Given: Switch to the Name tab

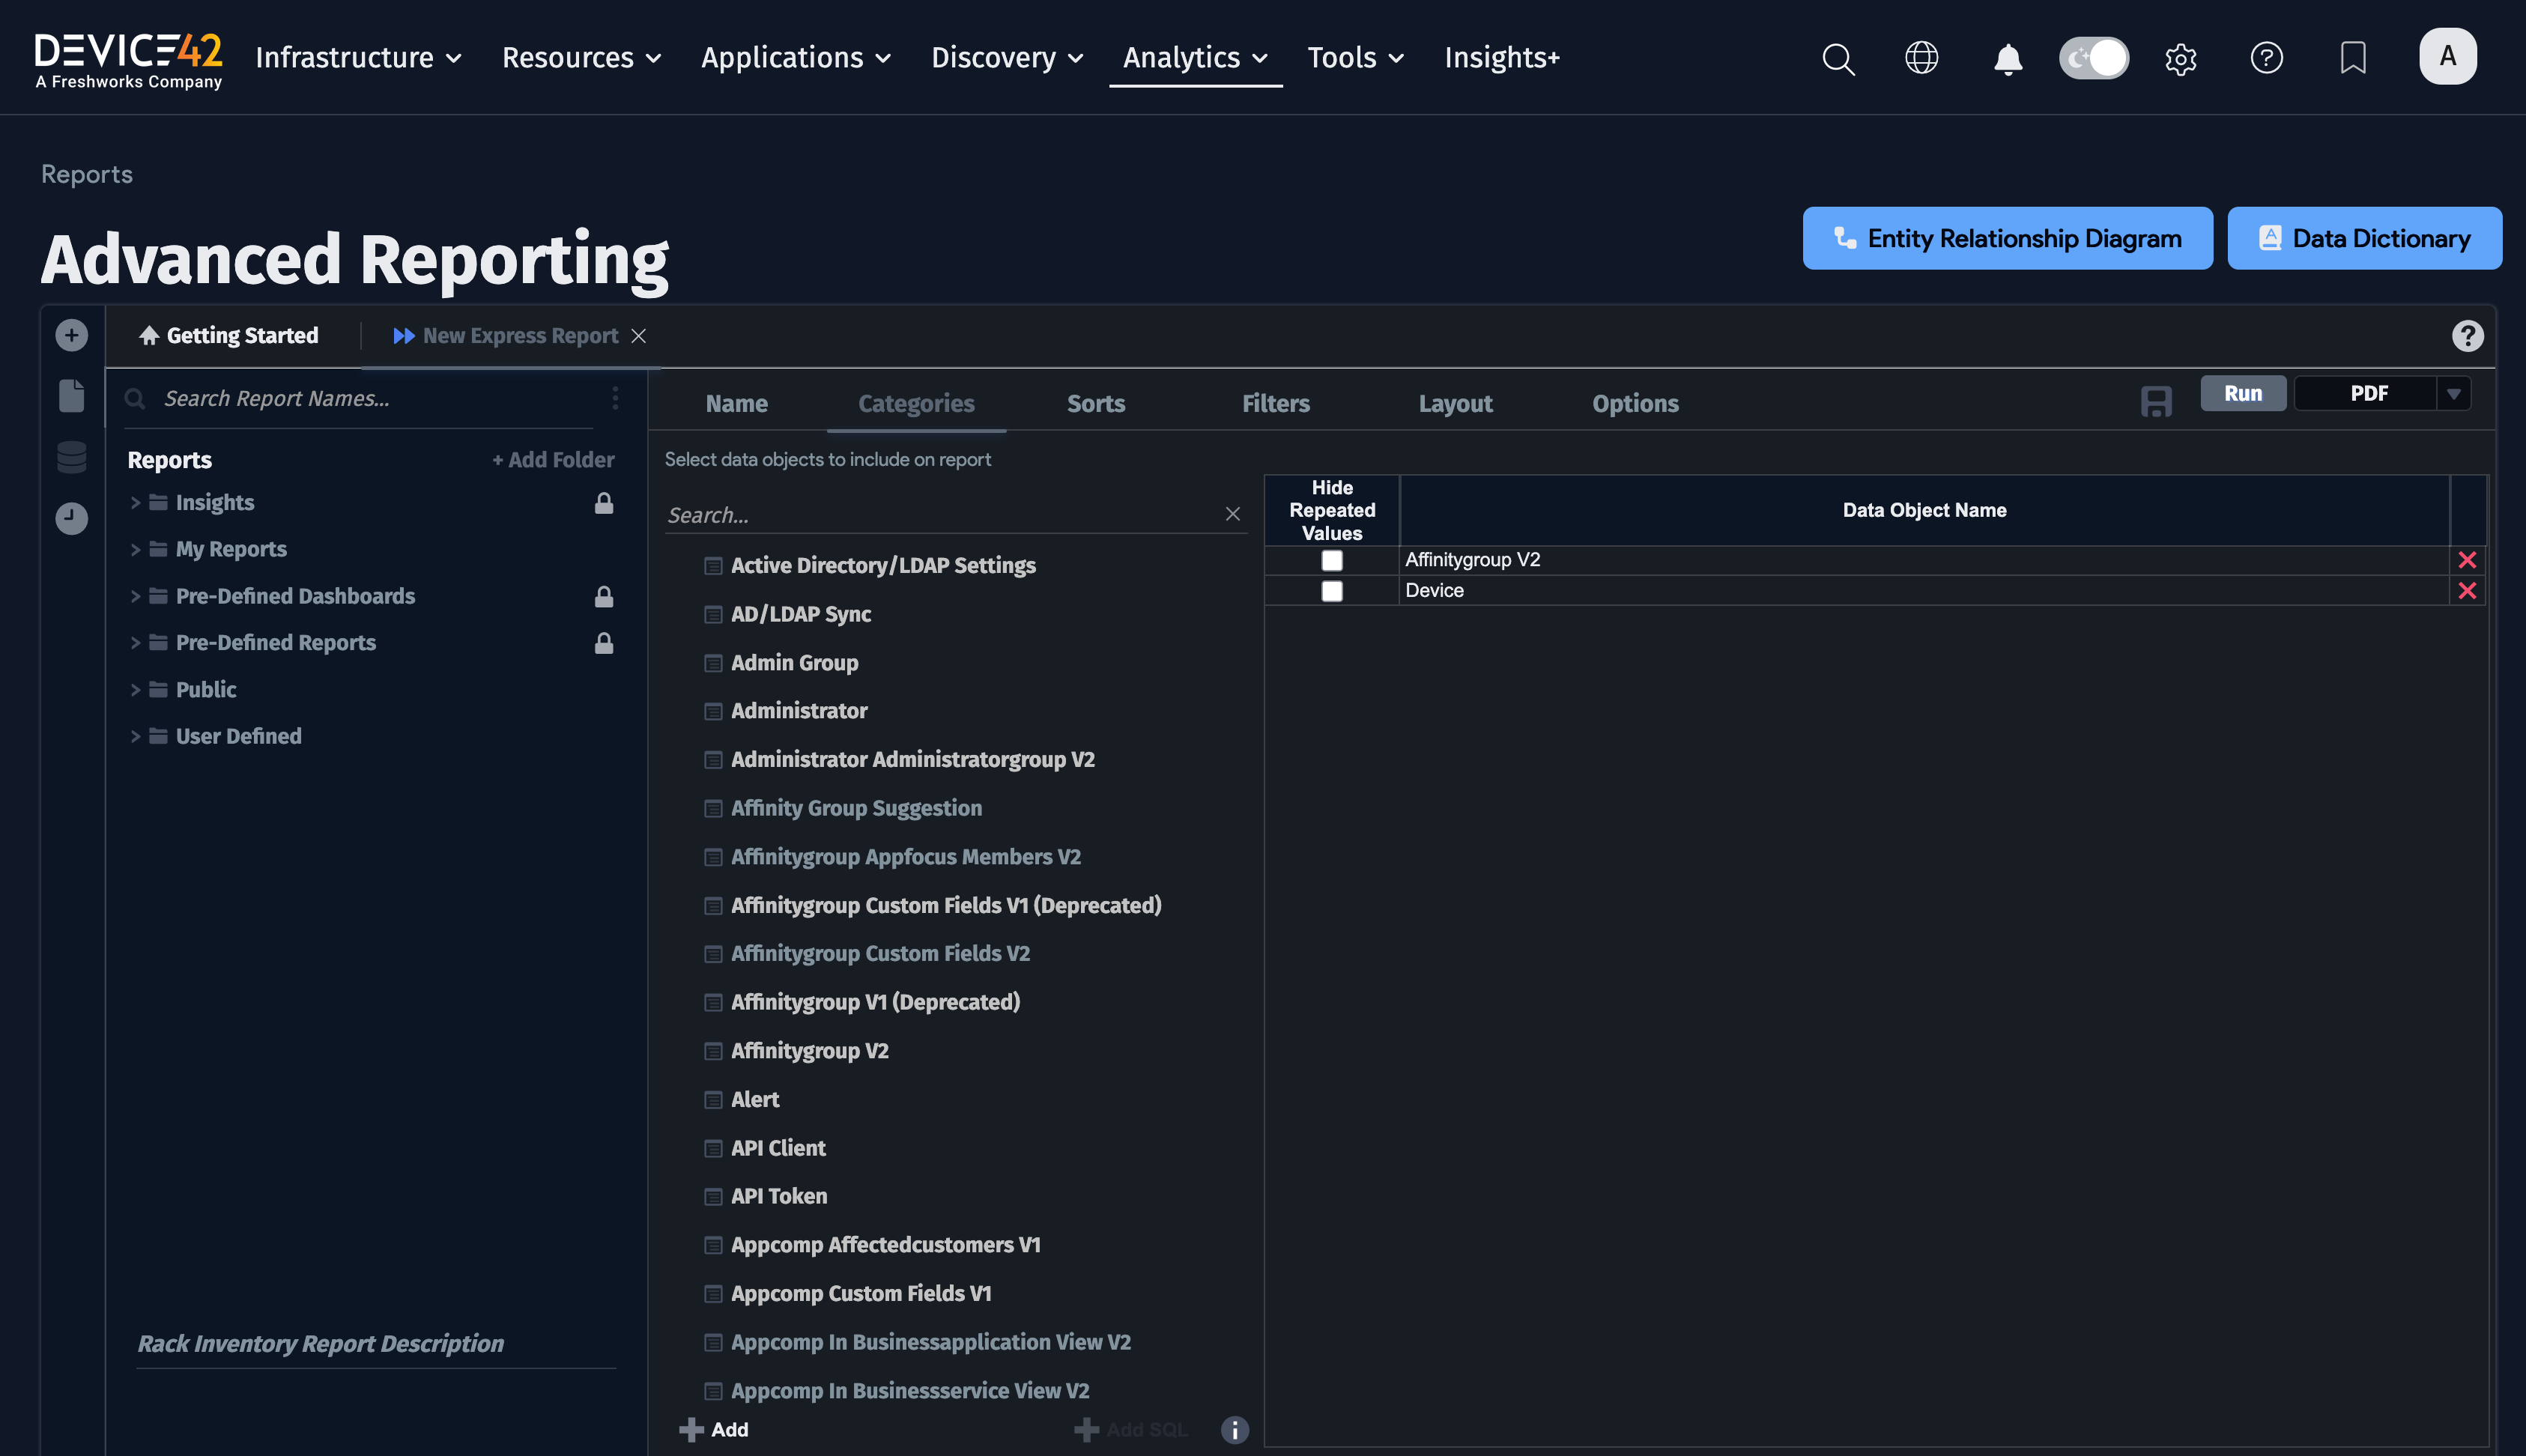Looking at the screenshot, I should [737, 403].
